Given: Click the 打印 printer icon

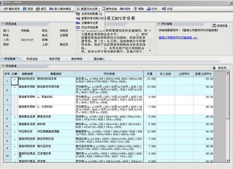Looking at the screenshot, I should 149,9.
